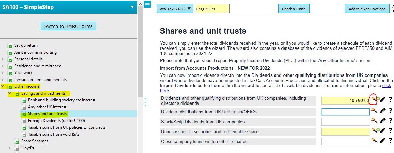Click Foreign Dividends page status icon
This screenshot has height=153, width=394.
click(x=24, y=121)
